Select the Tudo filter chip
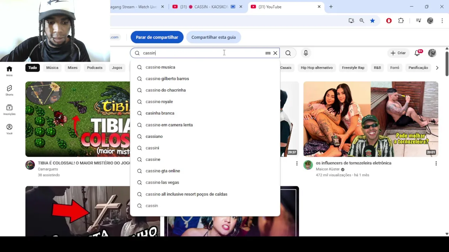Screen dimensions: 449x252 click(x=33, y=68)
